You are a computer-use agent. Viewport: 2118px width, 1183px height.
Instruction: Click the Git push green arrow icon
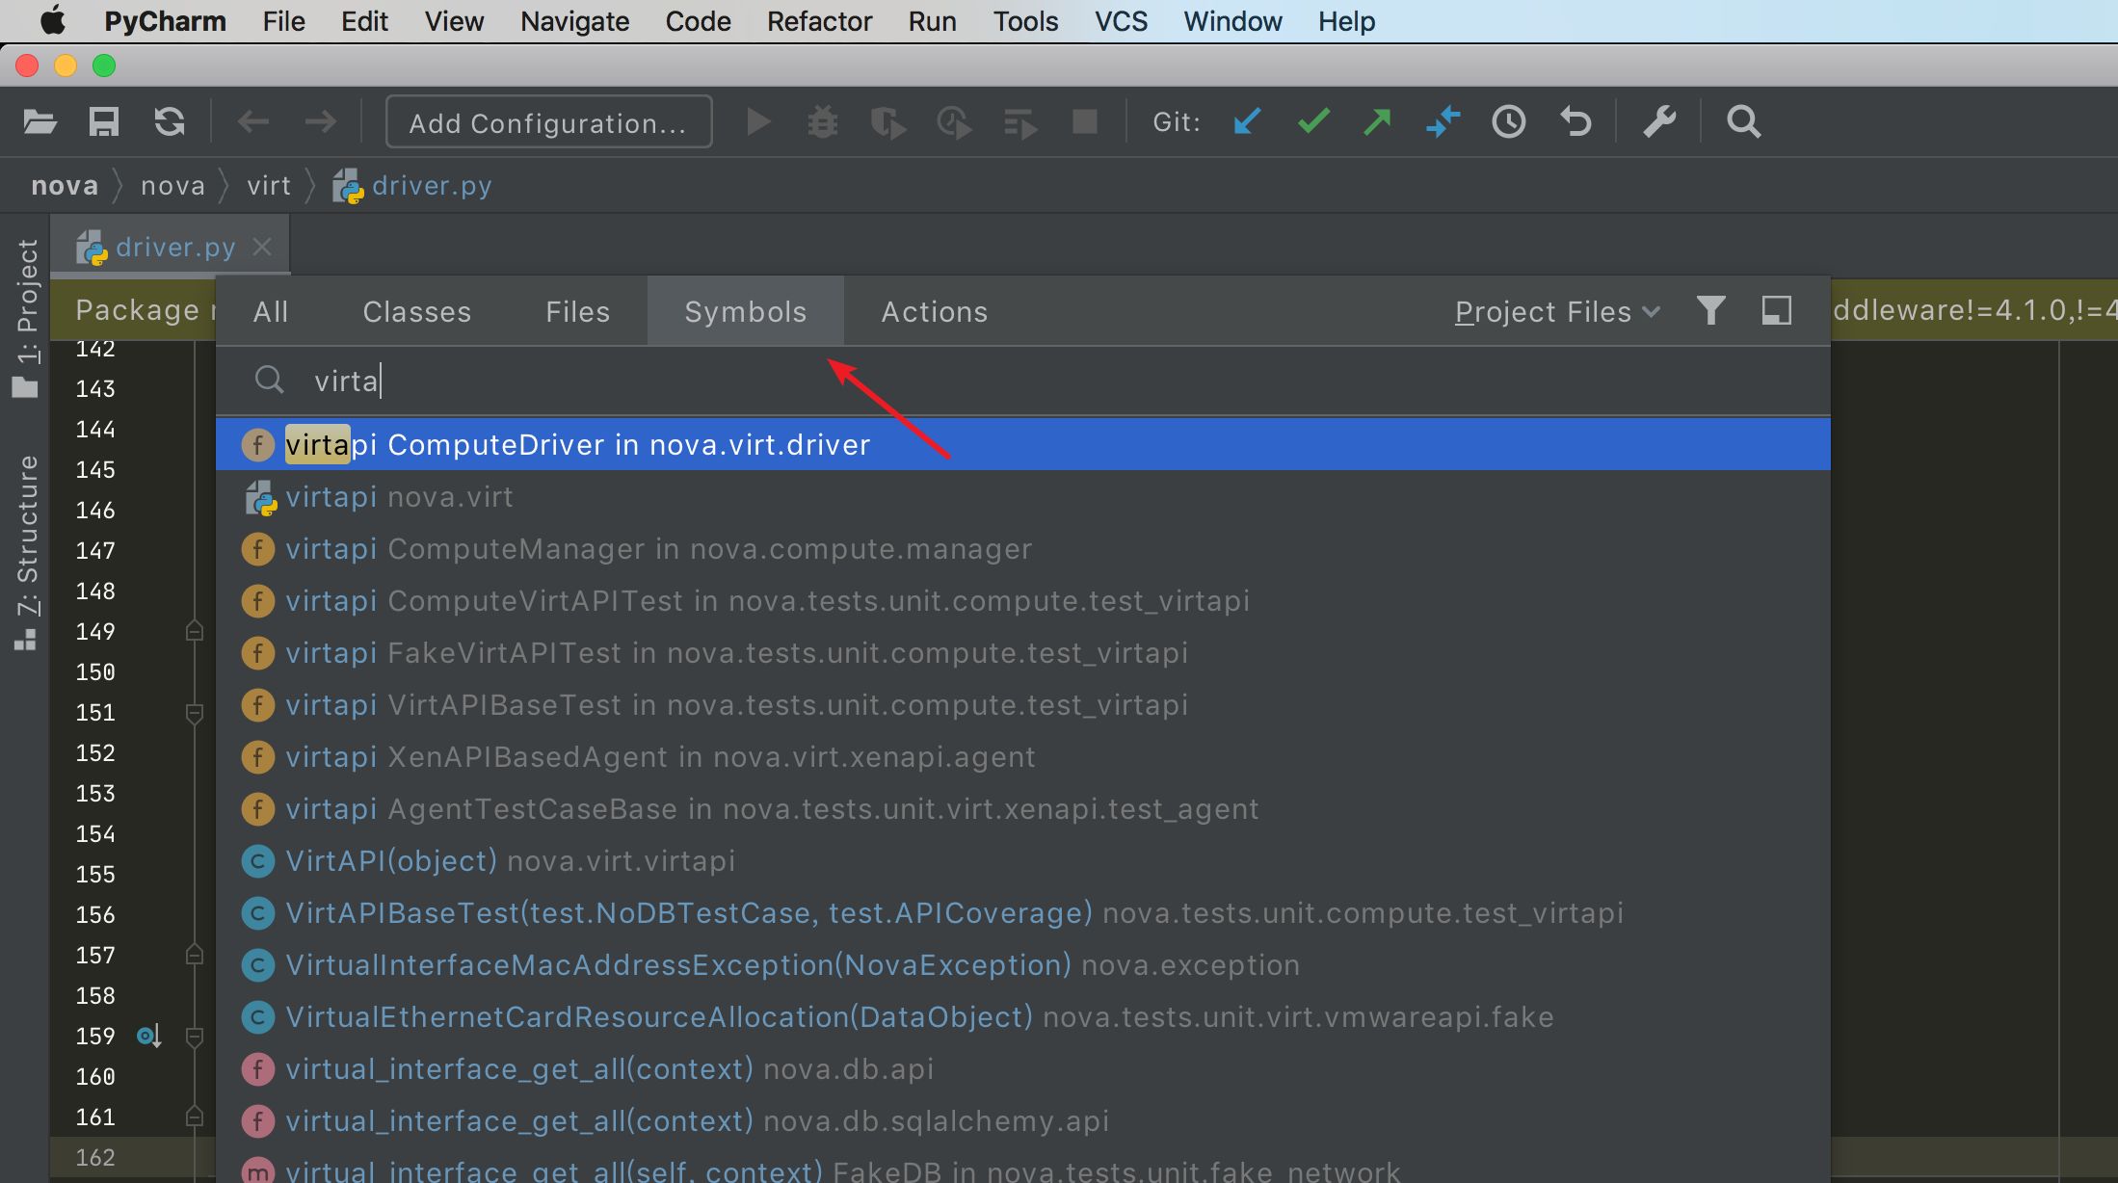1378,122
